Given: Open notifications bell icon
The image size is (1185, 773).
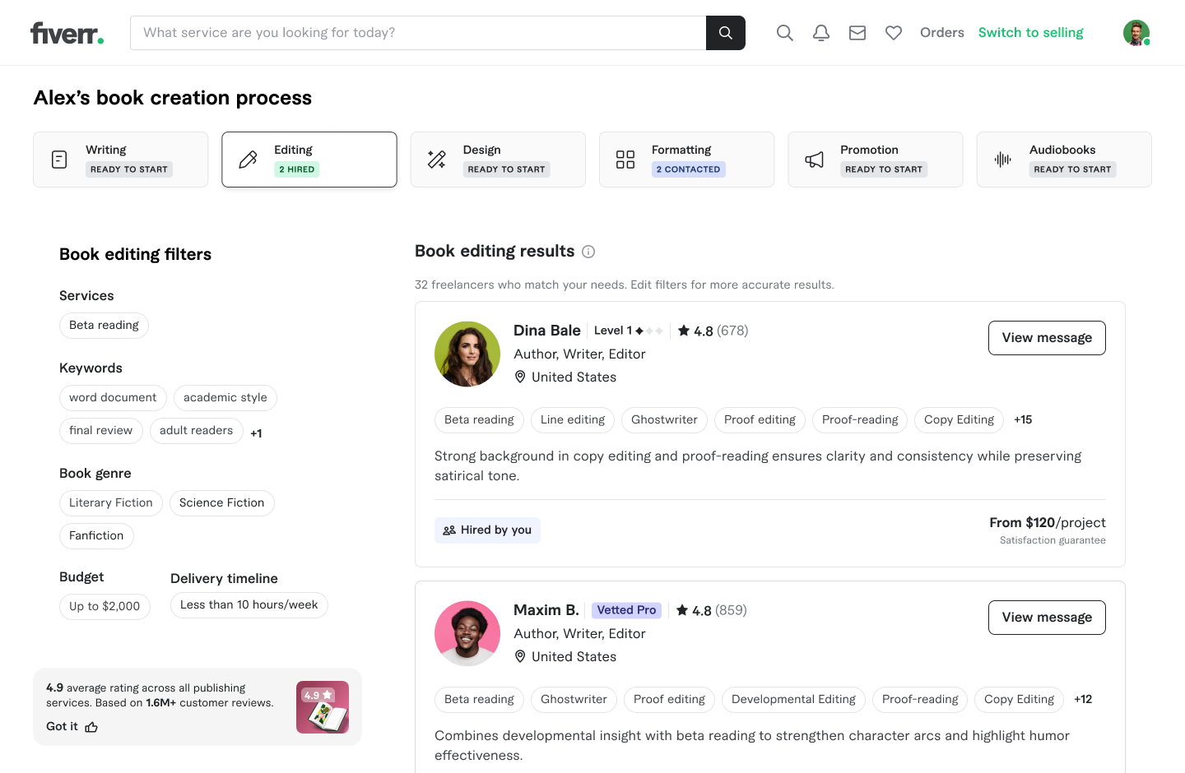Looking at the screenshot, I should (x=820, y=33).
